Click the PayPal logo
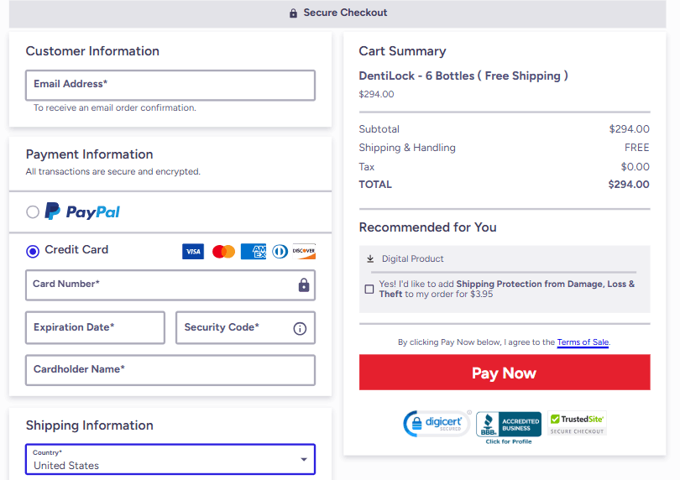 pos(82,212)
